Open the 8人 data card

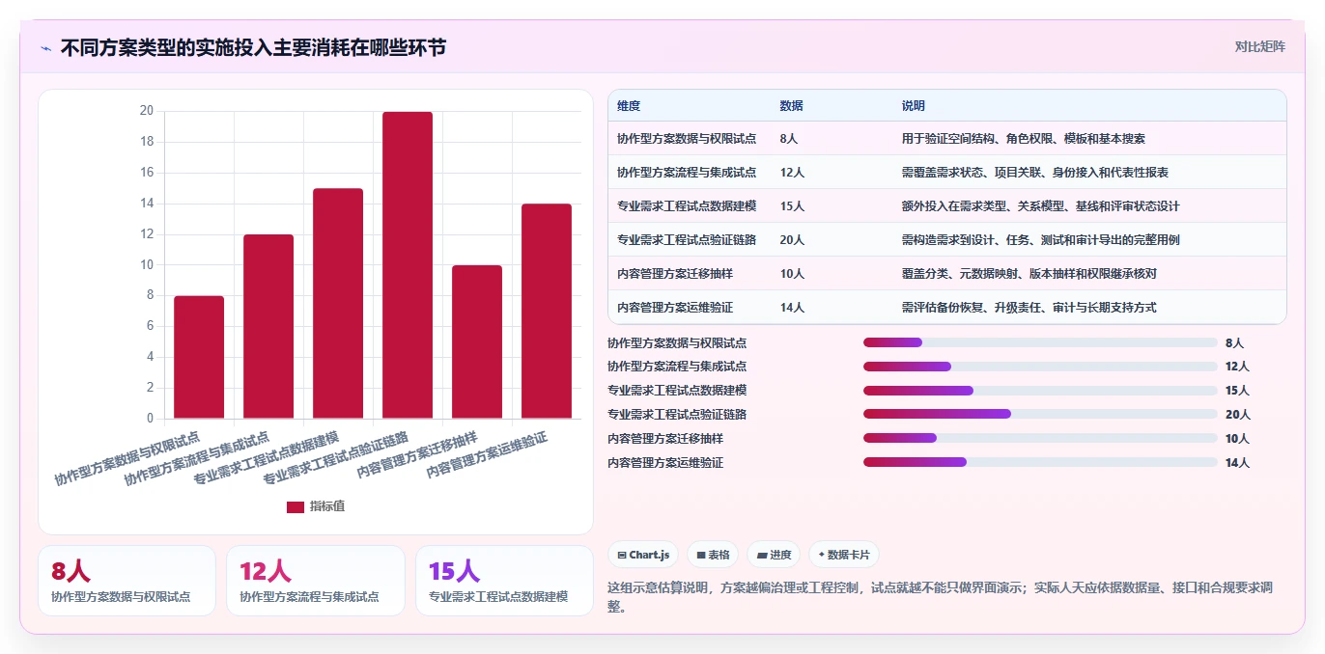tap(127, 581)
